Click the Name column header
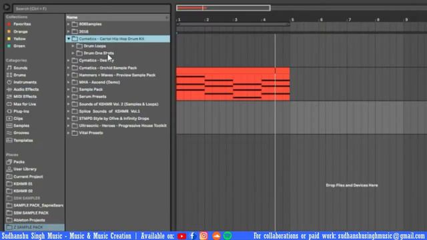427x240 pixels. coord(117,17)
